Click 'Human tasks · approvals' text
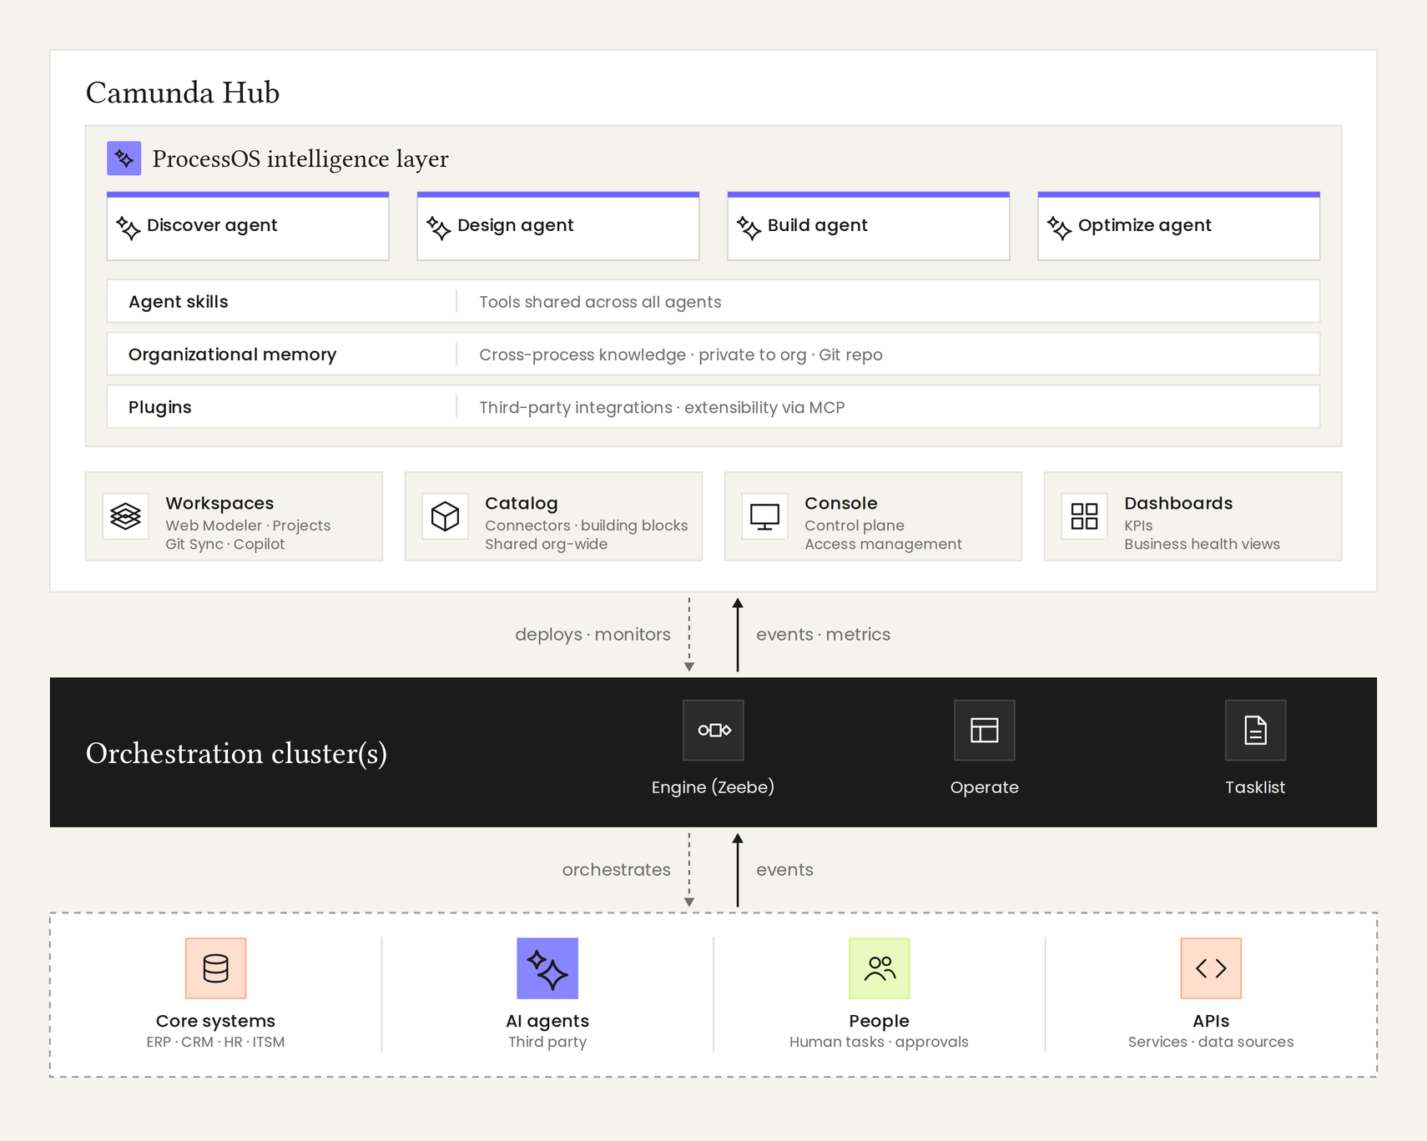The width and height of the screenshot is (1427, 1141). (879, 1042)
